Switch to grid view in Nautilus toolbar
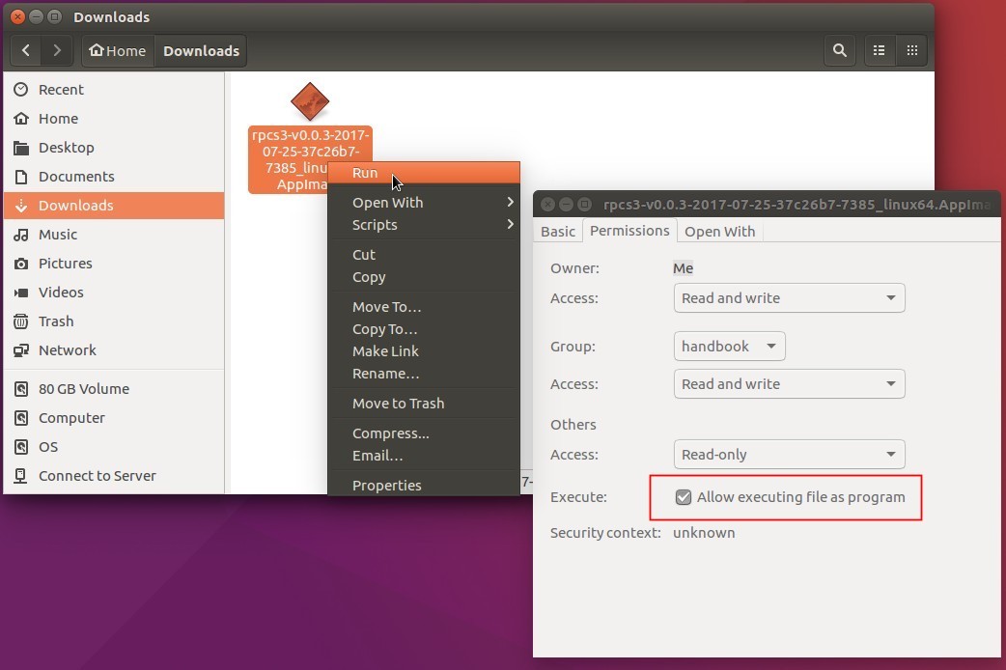This screenshot has height=670, width=1006. coord(911,50)
